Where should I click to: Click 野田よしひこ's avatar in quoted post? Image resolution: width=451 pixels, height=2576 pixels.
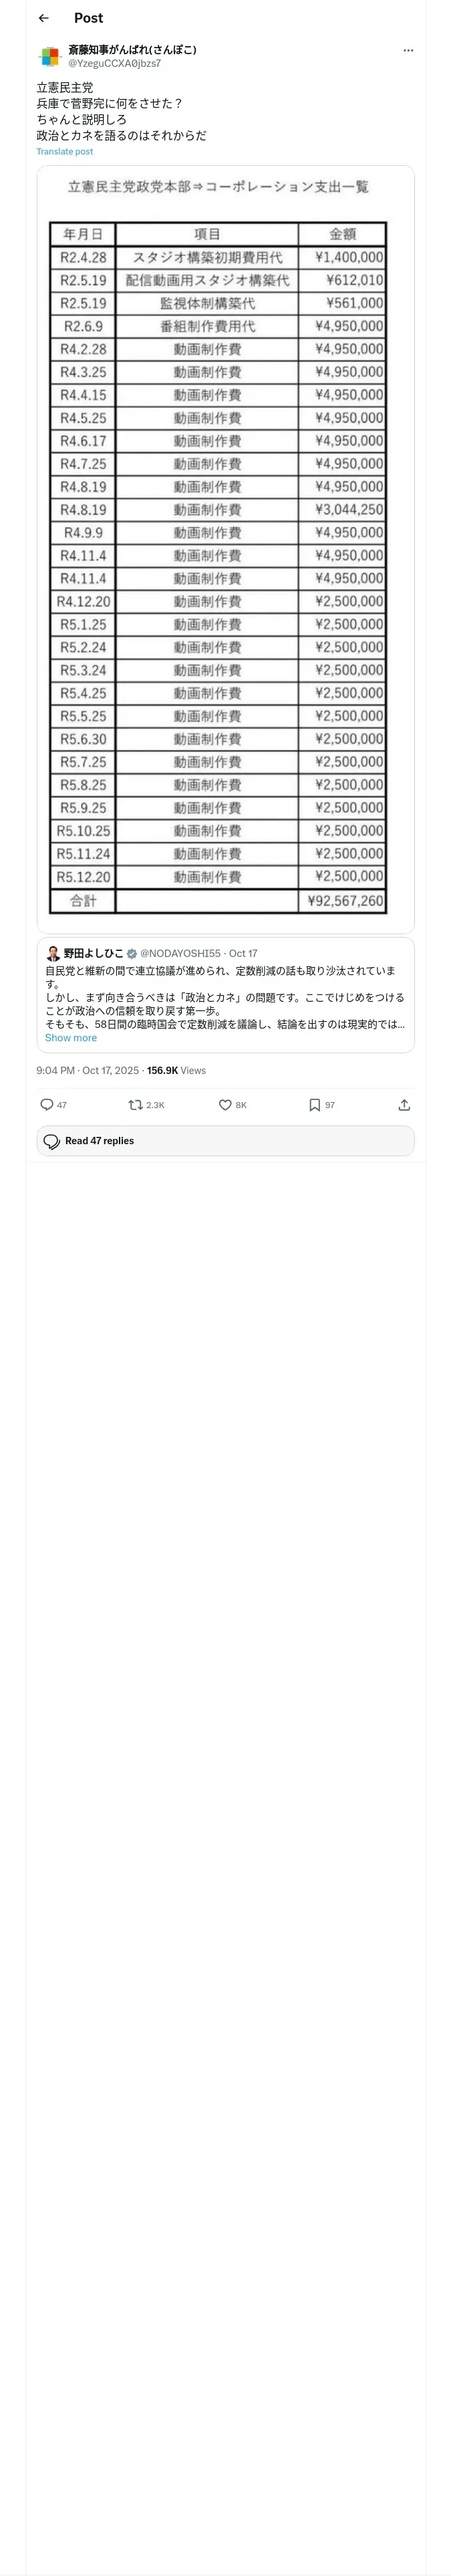(53, 953)
